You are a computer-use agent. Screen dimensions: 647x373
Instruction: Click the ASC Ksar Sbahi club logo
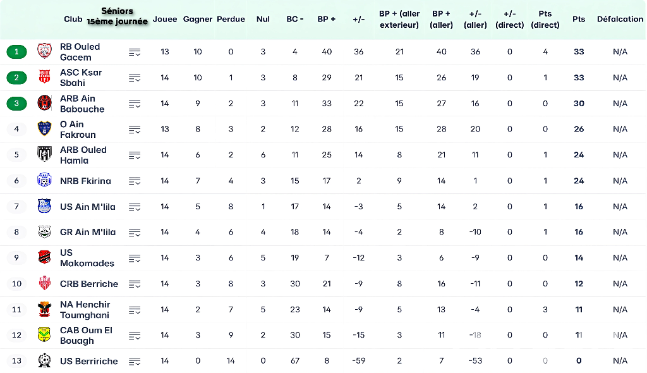(x=44, y=78)
